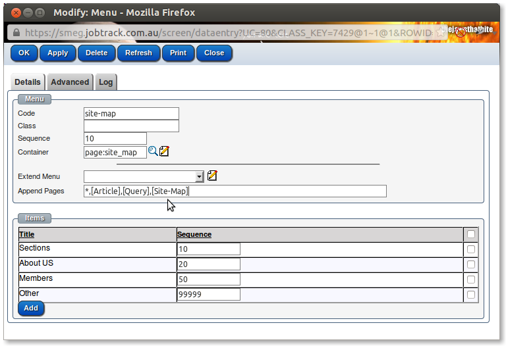Switch to the Advanced tab
This screenshot has width=506, height=346.
pos(70,82)
